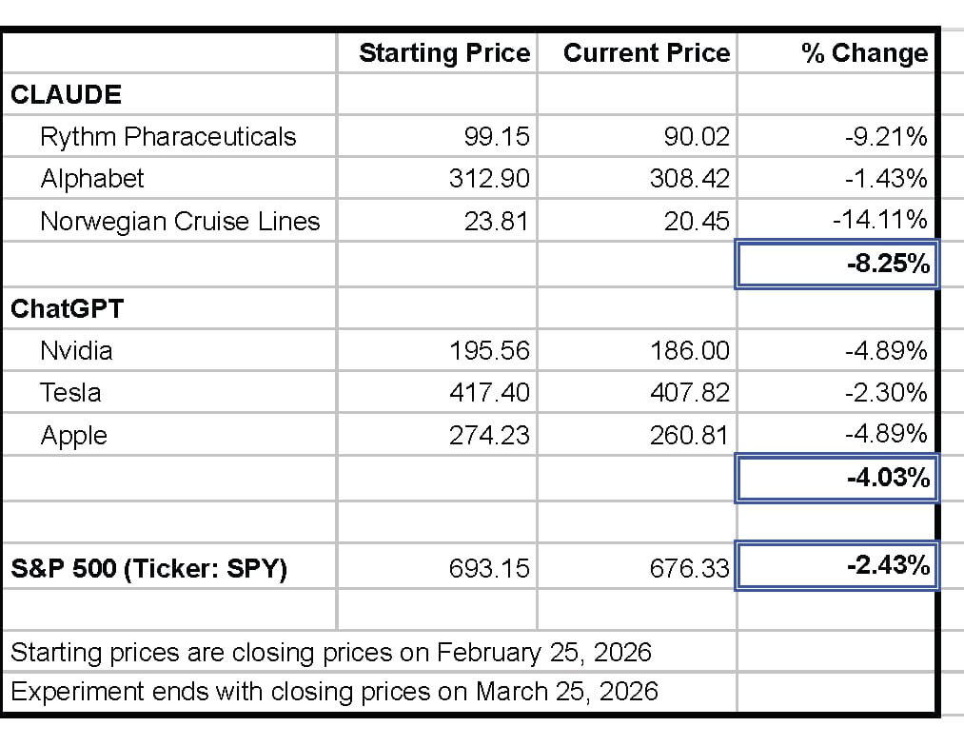Image resolution: width=964 pixels, height=746 pixels.
Task: Click the starting prices February 25 note
Action: point(330,653)
